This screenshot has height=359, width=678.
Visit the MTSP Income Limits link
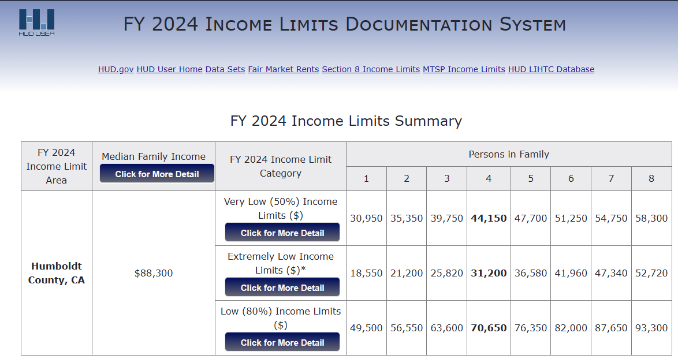464,69
